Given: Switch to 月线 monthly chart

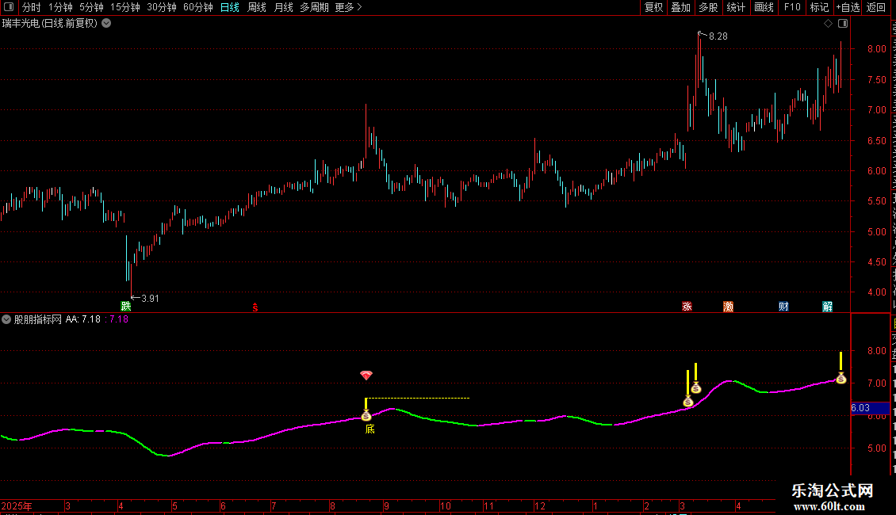Looking at the screenshot, I should click(x=283, y=7).
